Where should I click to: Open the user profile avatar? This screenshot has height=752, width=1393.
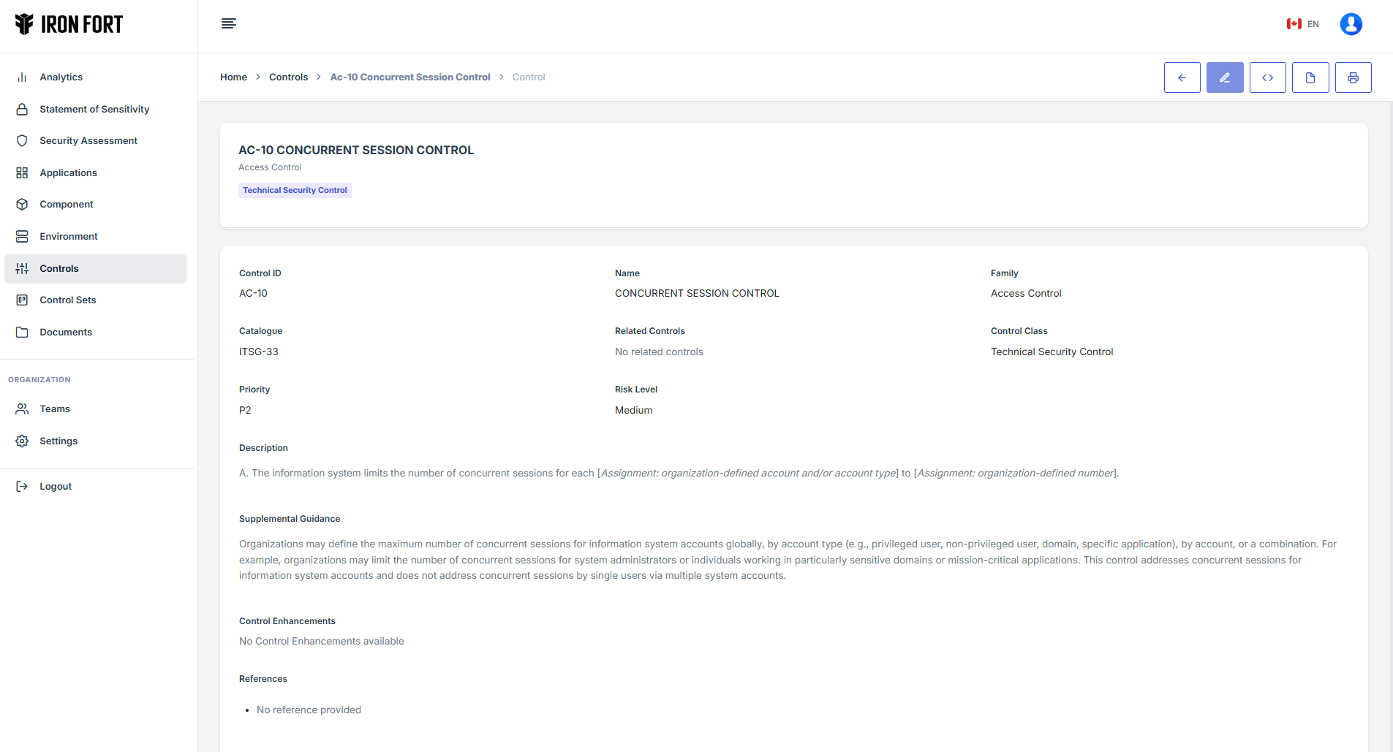(1351, 24)
